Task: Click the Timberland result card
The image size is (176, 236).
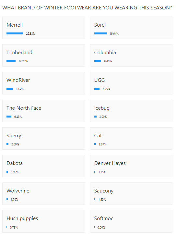Action: click(43, 56)
